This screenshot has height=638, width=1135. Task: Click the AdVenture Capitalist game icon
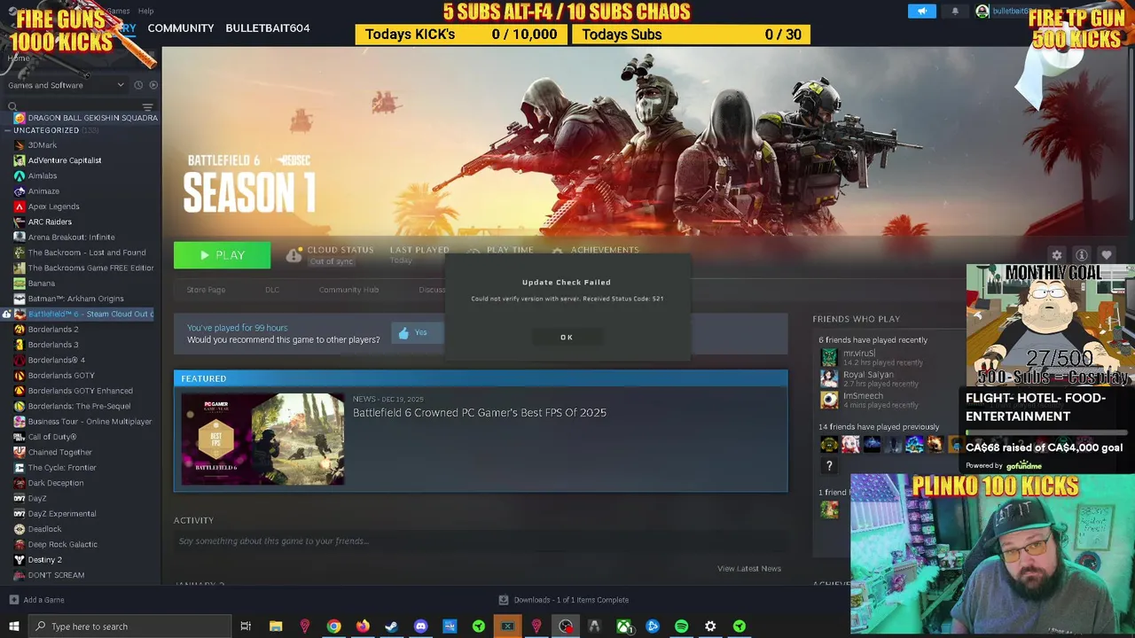(19, 160)
